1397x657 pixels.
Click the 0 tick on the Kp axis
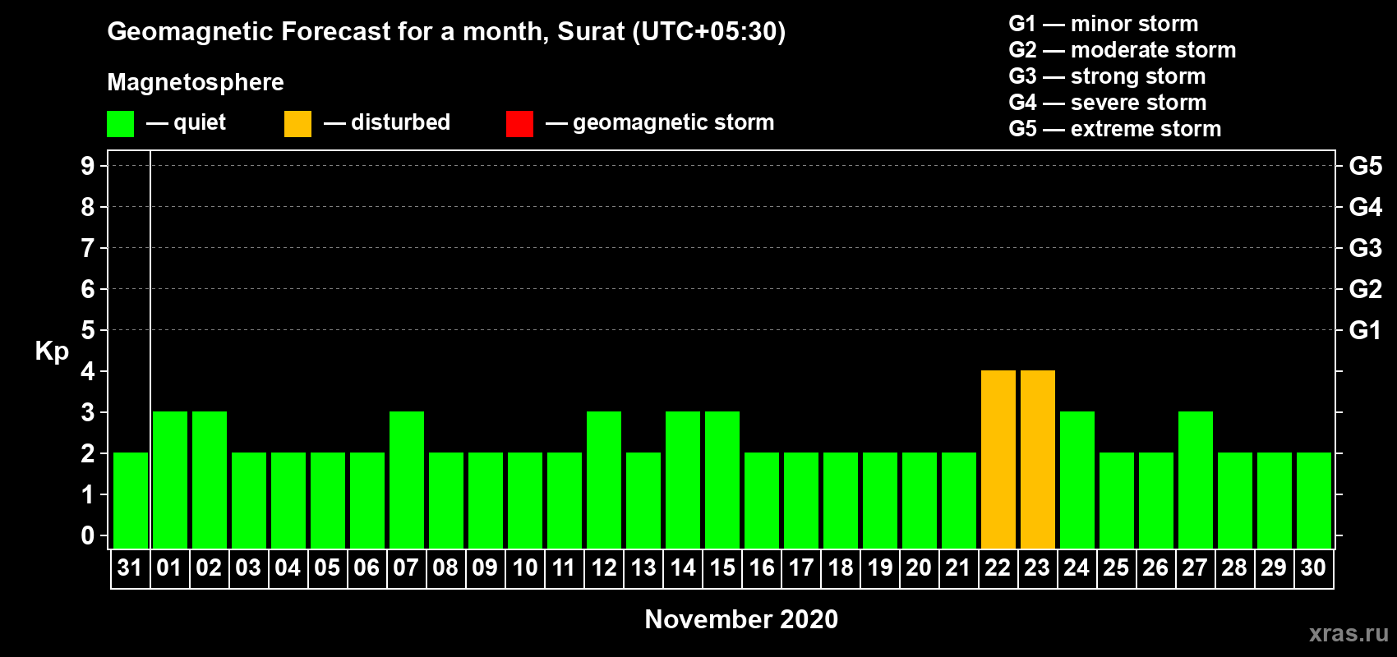pyautogui.click(x=88, y=535)
